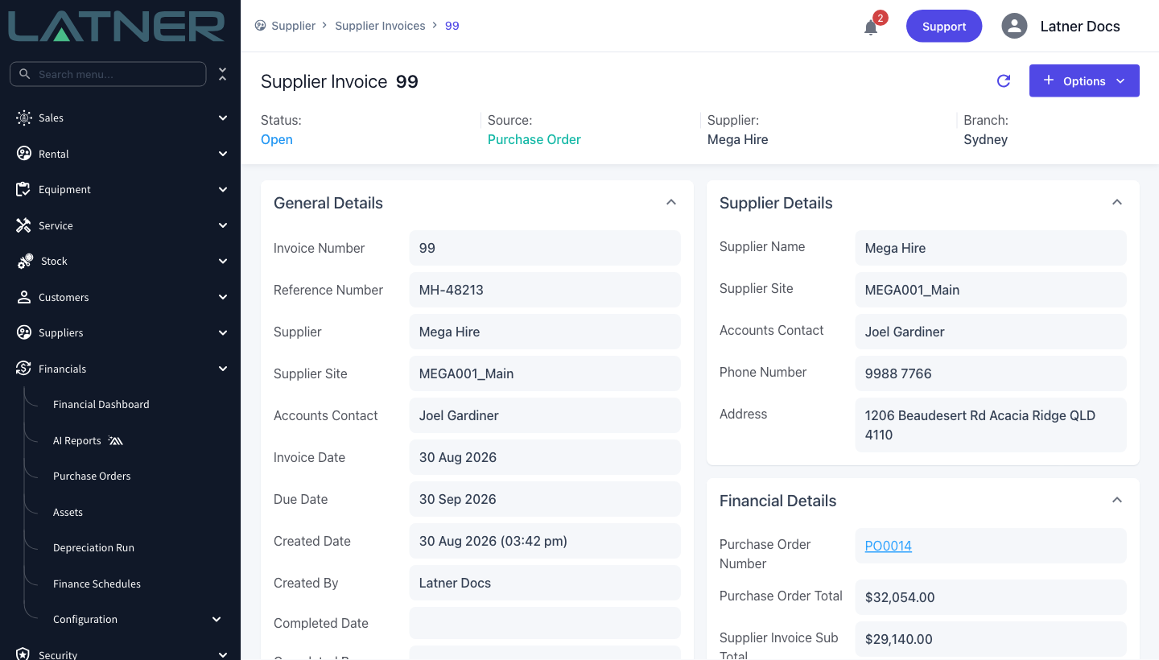Click the Search menu input field

click(x=108, y=74)
